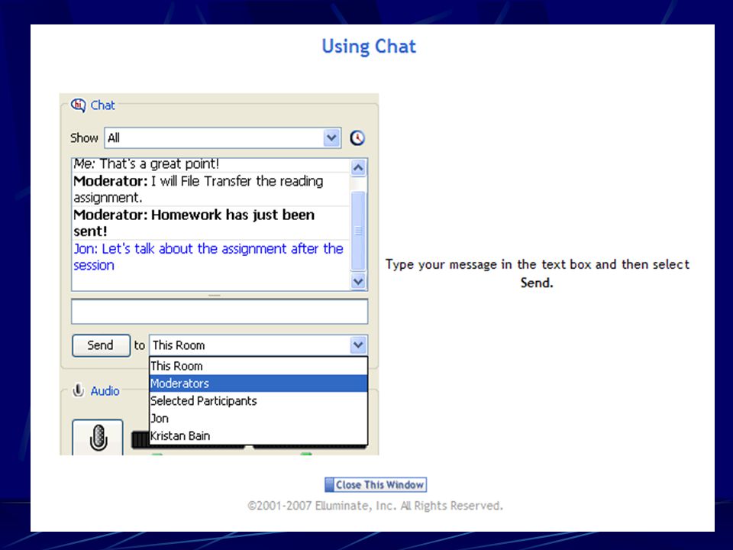Click the Elluminate copyright footer text
Screen dimensions: 733x550
point(376,506)
